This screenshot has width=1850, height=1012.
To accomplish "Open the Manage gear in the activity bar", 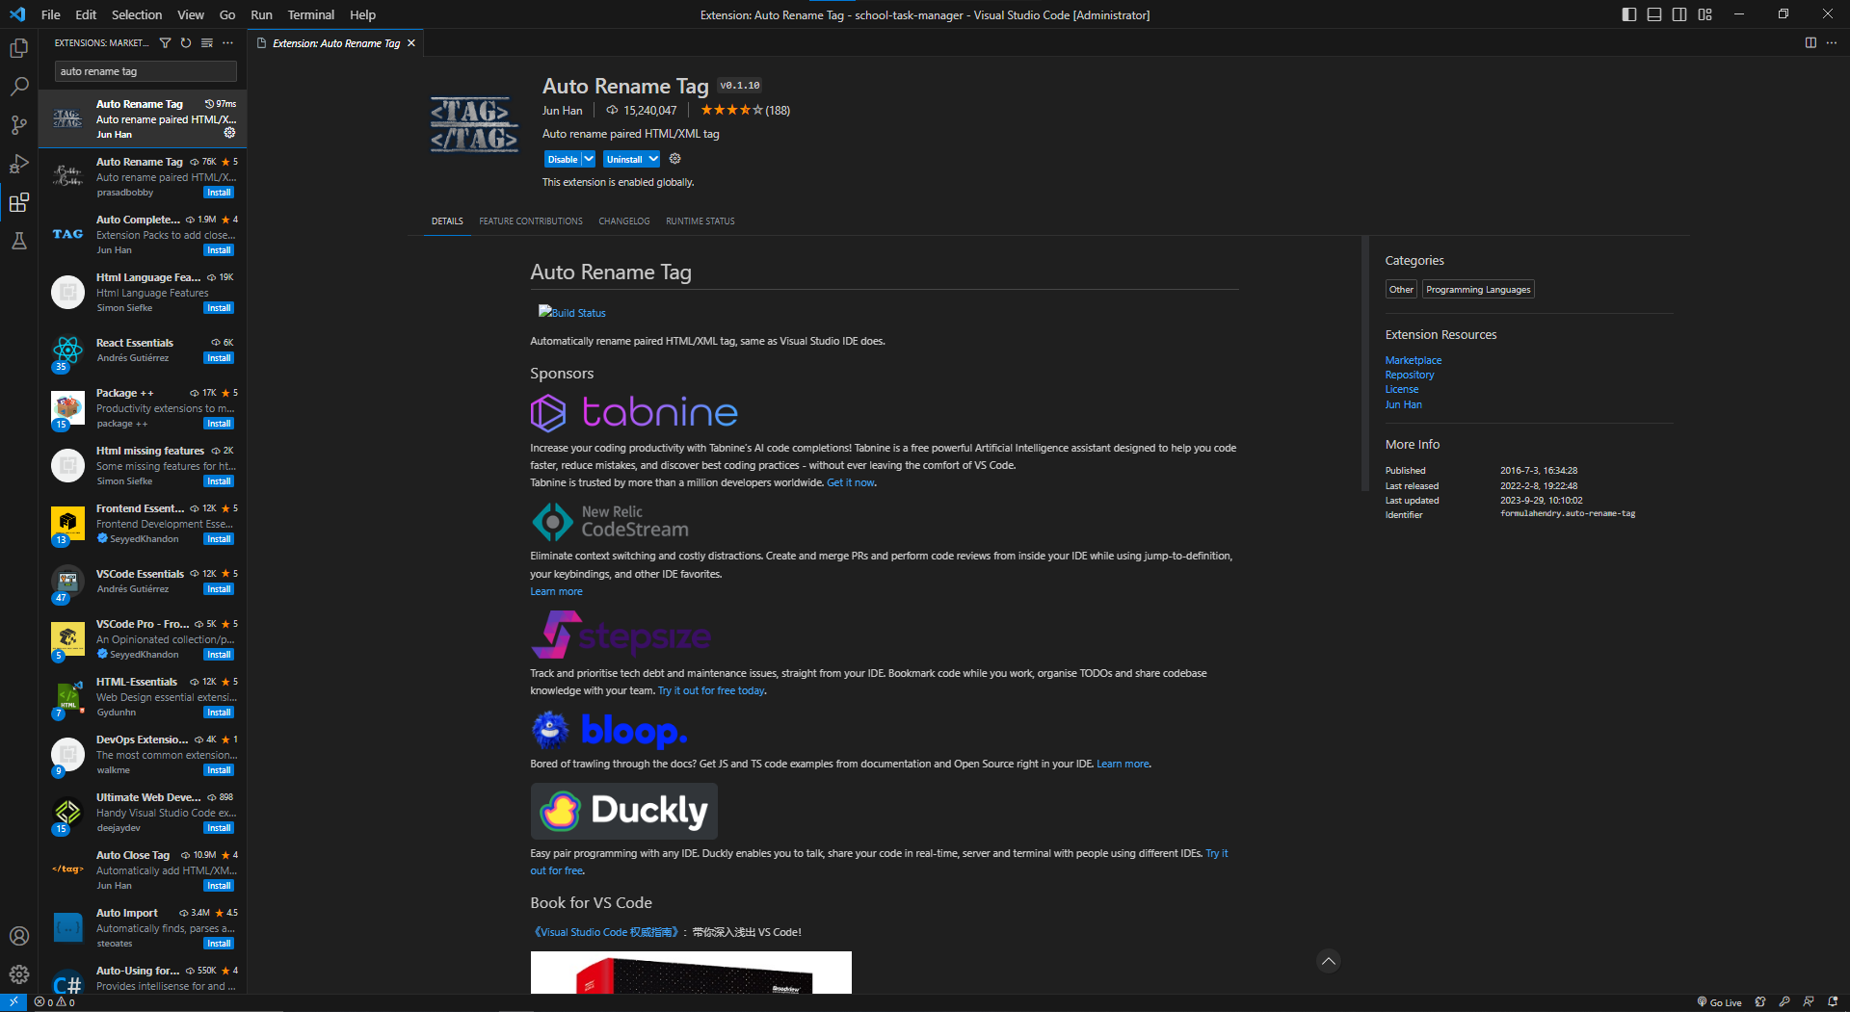I will pyautogui.click(x=18, y=974).
